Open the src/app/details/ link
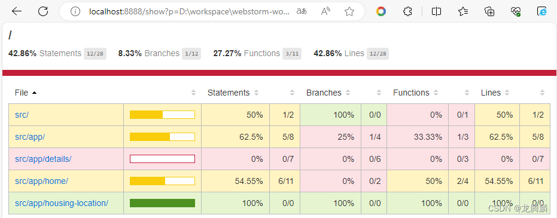The image size is (557, 218). coord(43,159)
